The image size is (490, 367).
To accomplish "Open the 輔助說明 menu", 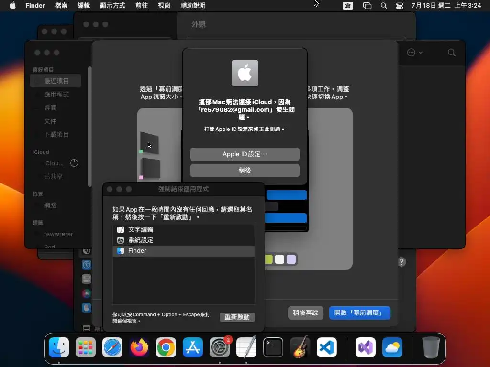I will coord(193,5).
